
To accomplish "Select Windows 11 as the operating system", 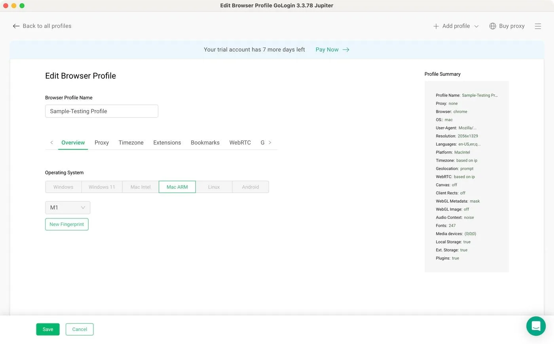I will coord(102,187).
